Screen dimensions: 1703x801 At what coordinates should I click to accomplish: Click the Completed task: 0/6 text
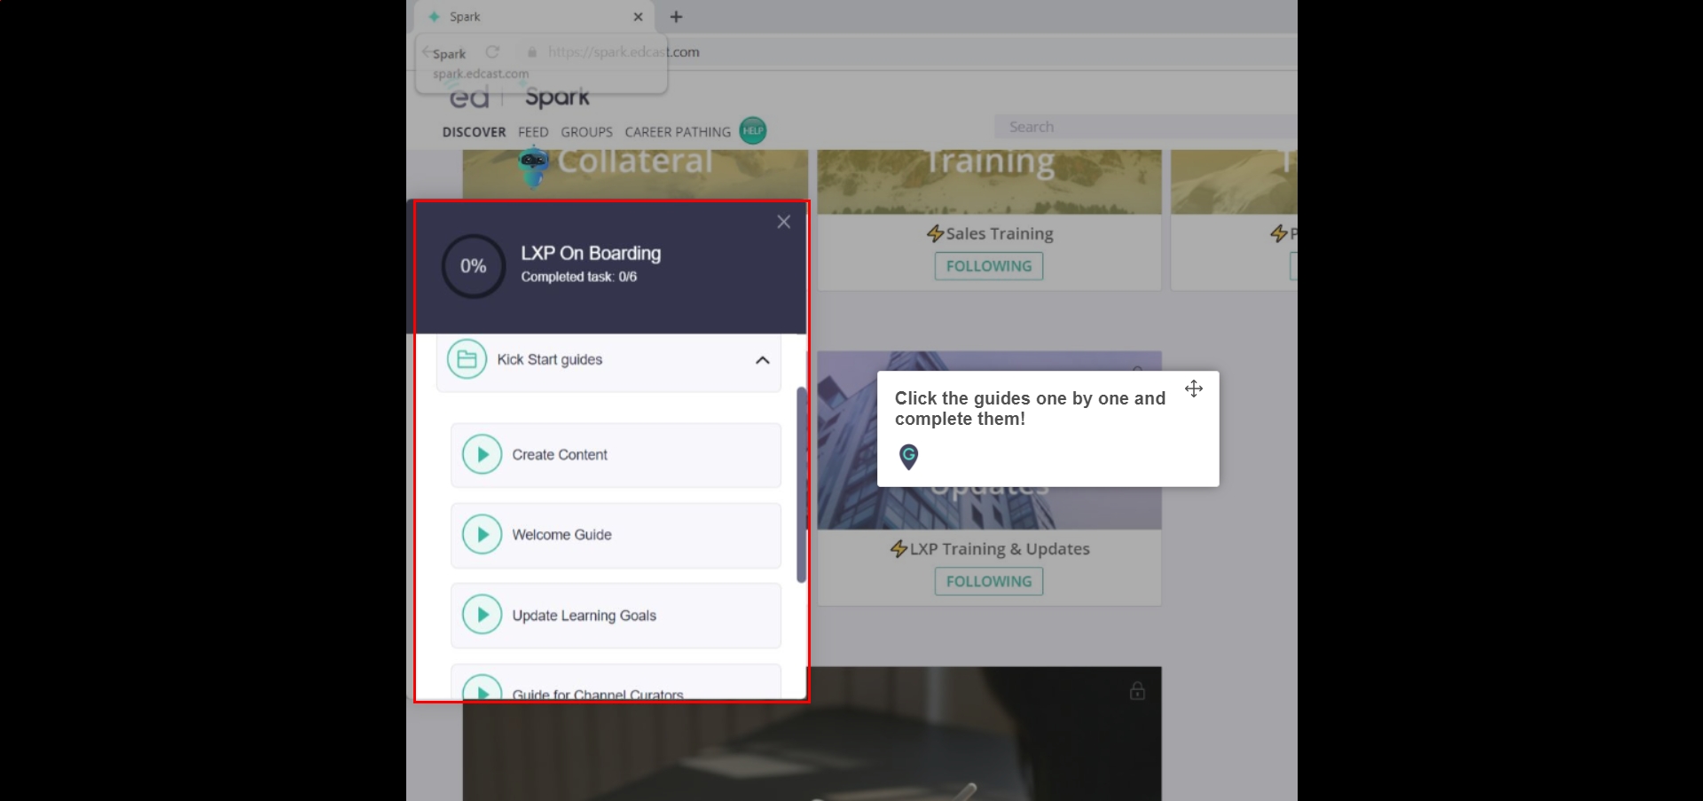(578, 277)
